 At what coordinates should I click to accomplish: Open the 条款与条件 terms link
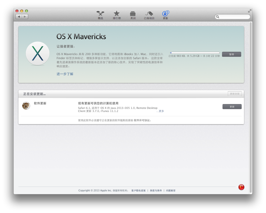click(156, 190)
